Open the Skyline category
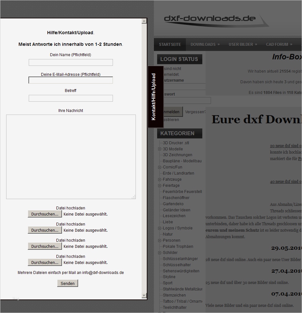Viewport: 302px width, 313px height. coord(169,277)
